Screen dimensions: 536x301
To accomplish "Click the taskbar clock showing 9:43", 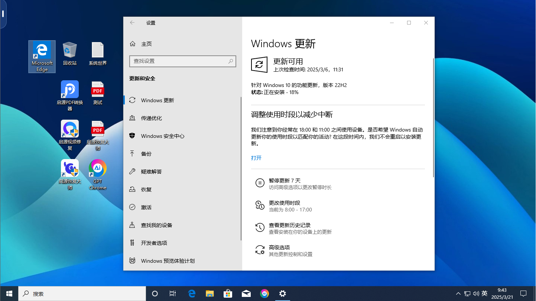I will [502, 294].
